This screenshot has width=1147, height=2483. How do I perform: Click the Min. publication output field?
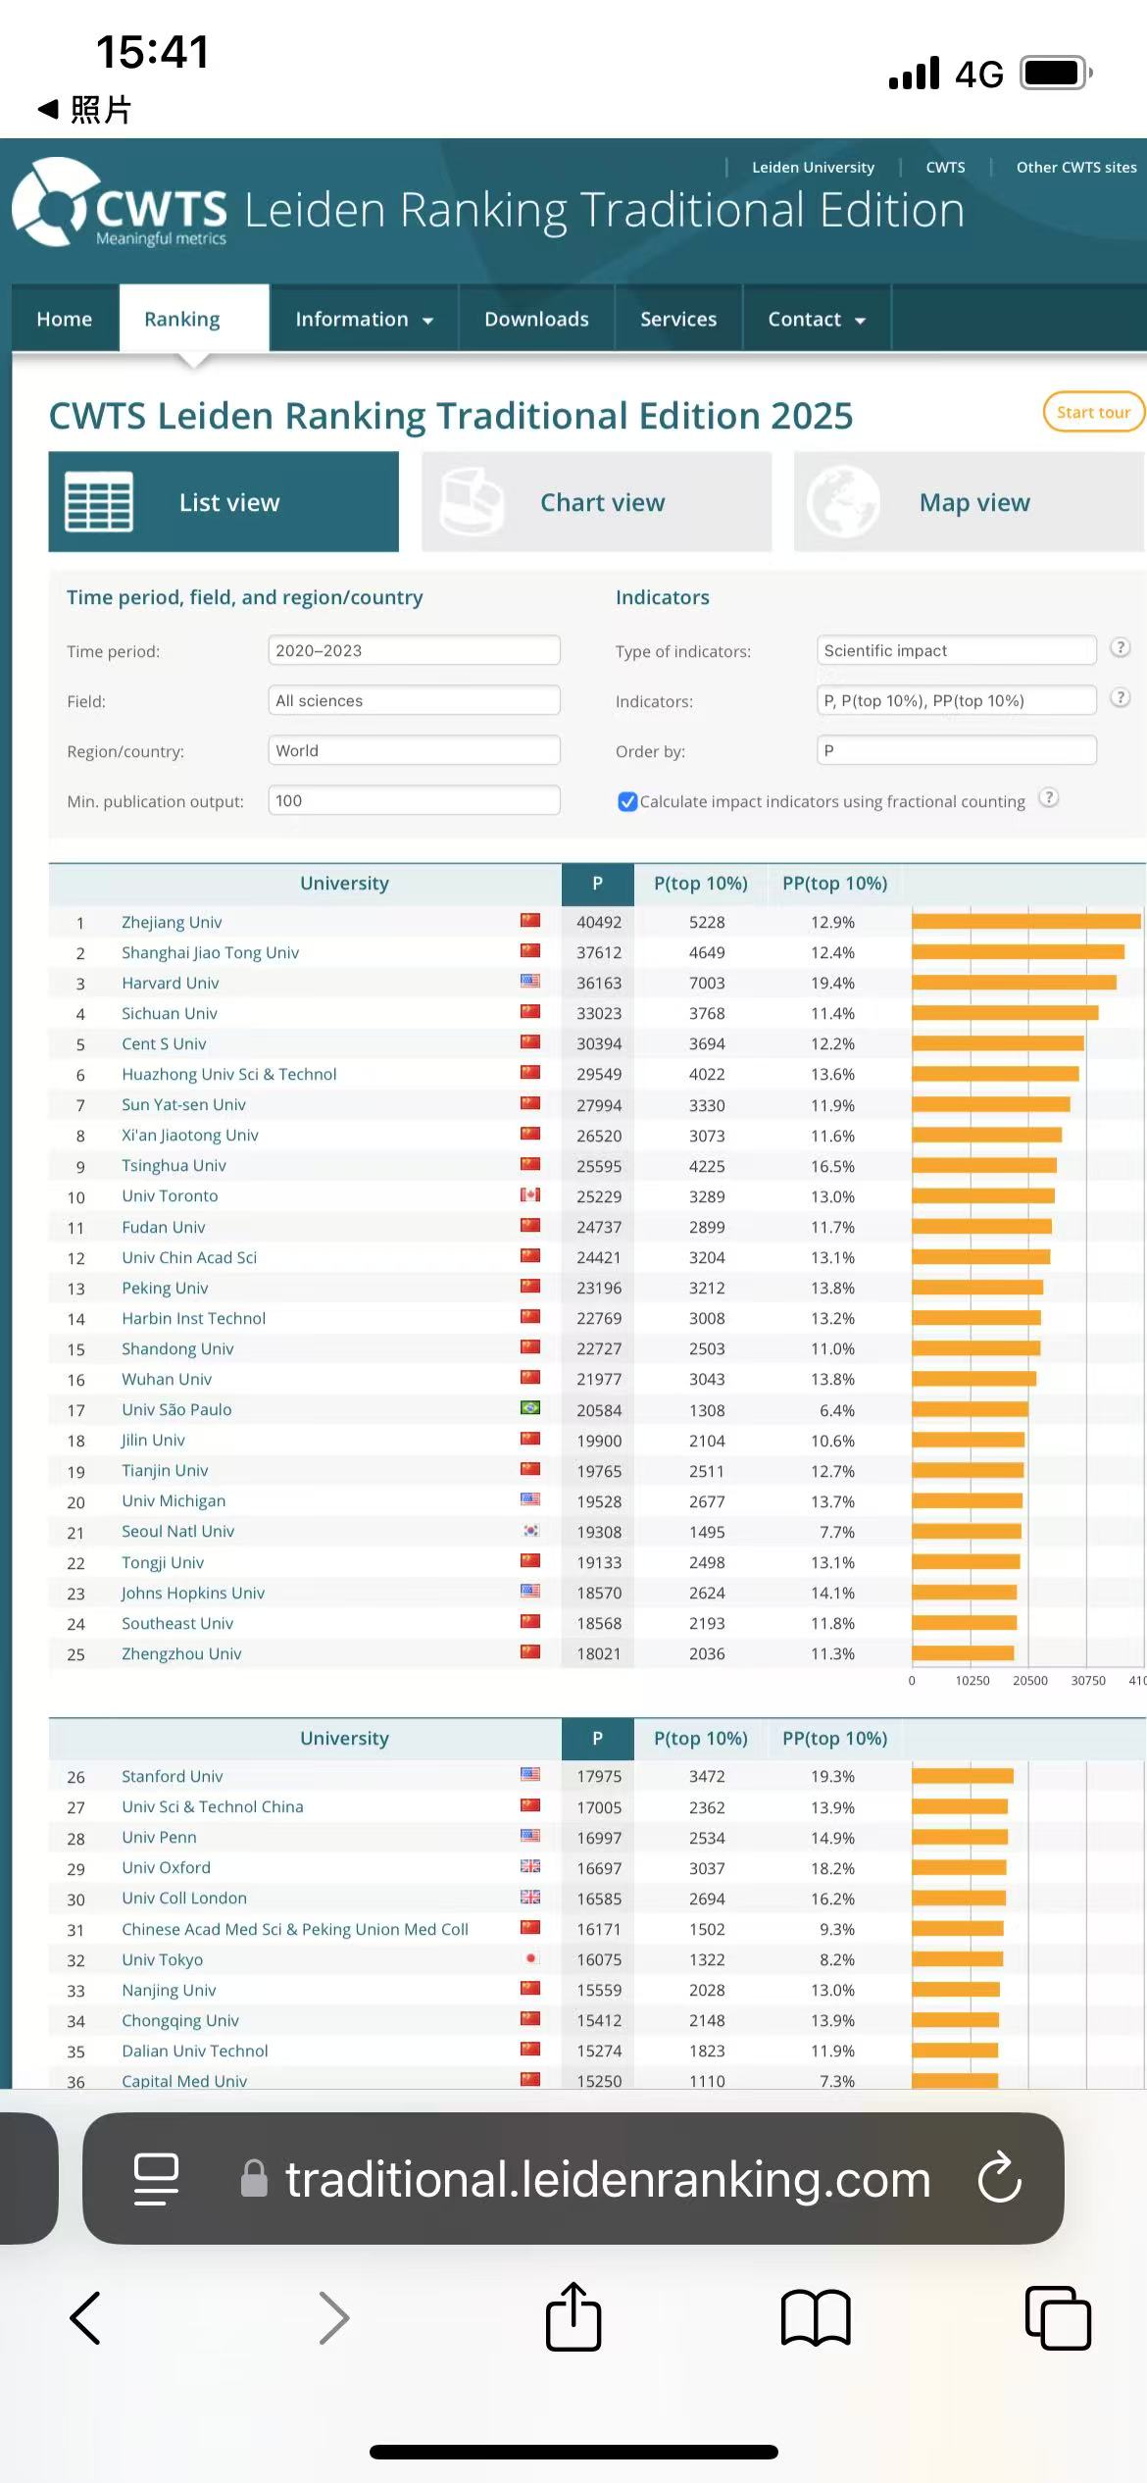(x=414, y=800)
